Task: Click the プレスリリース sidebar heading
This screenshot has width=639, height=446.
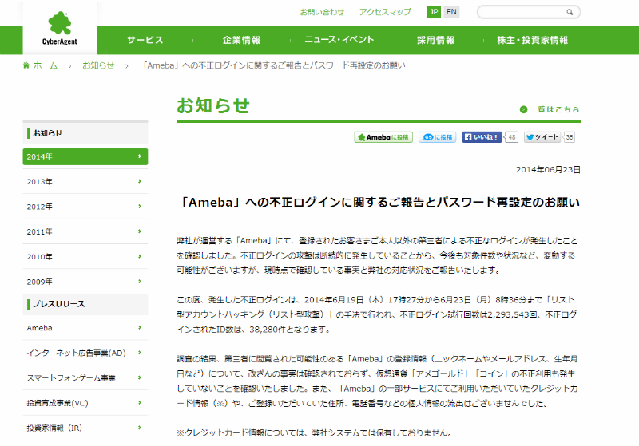Action: (x=85, y=304)
